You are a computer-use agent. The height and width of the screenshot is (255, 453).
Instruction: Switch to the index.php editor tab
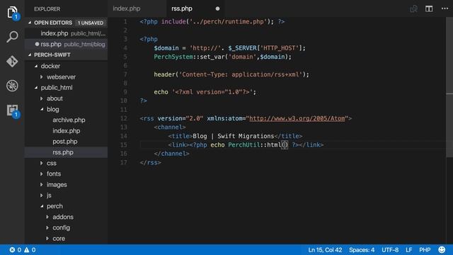click(127, 8)
